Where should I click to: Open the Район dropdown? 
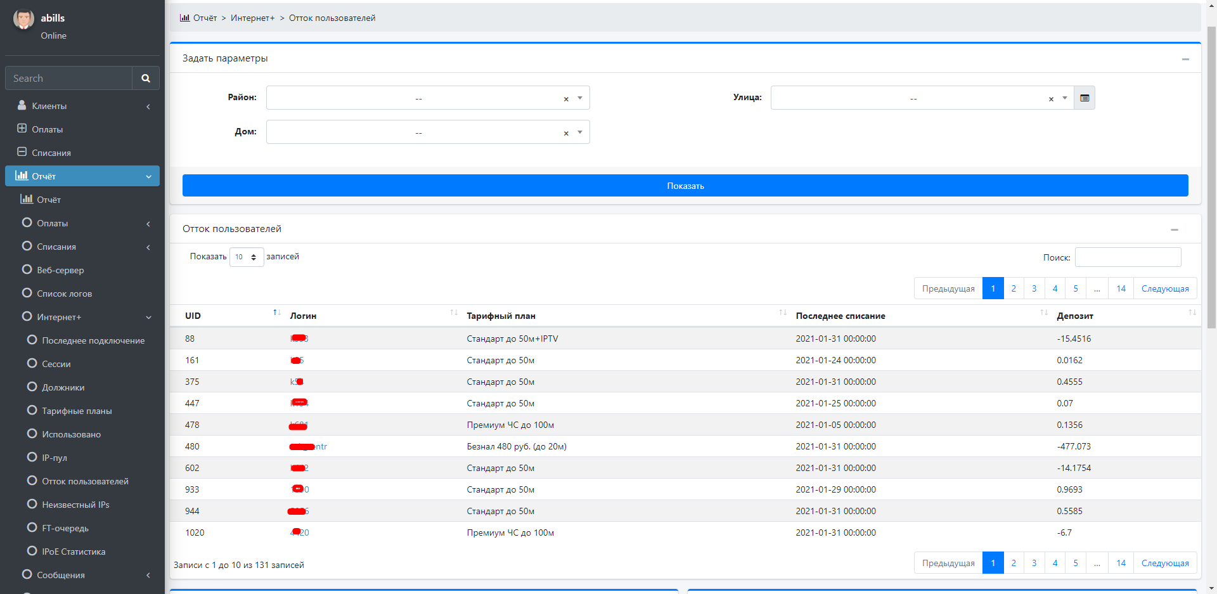pos(428,98)
